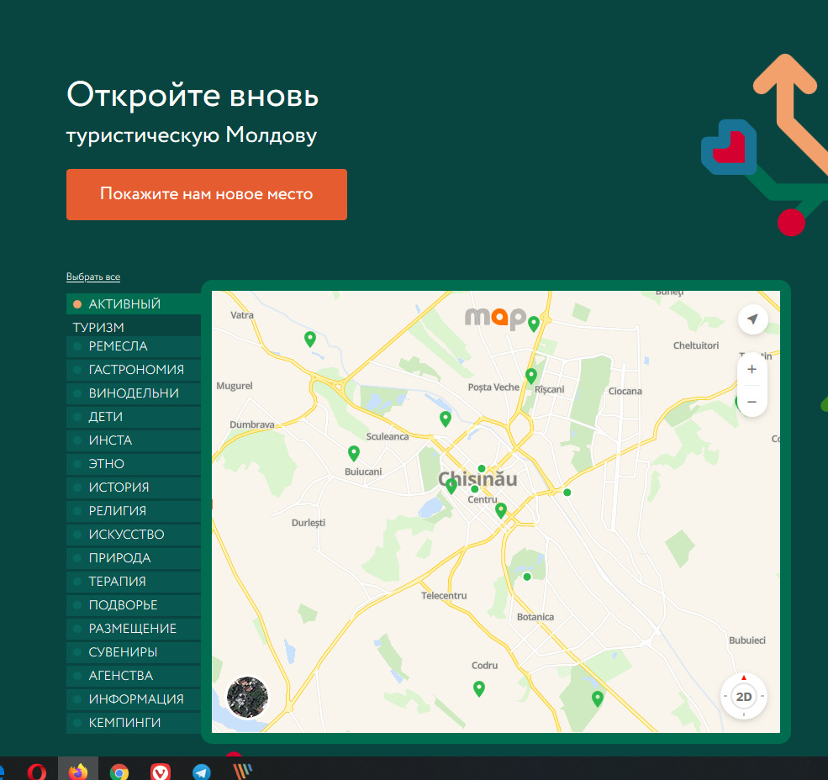Toggle the ГАСТРОНОМИЯ category filter
This screenshot has width=828, height=780.
[x=134, y=370]
